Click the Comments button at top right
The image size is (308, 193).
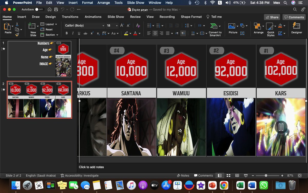pyautogui.click(x=294, y=17)
